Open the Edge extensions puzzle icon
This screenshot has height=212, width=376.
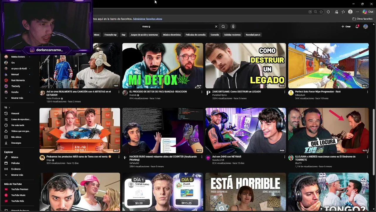pyautogui.click(x=328, y=12)
